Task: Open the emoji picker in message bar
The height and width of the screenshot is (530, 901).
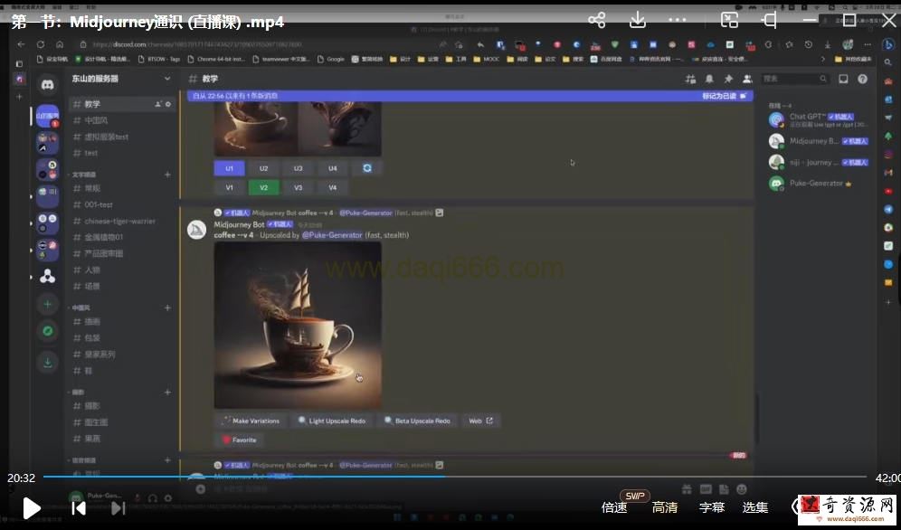Action: [x=742, y=489]
